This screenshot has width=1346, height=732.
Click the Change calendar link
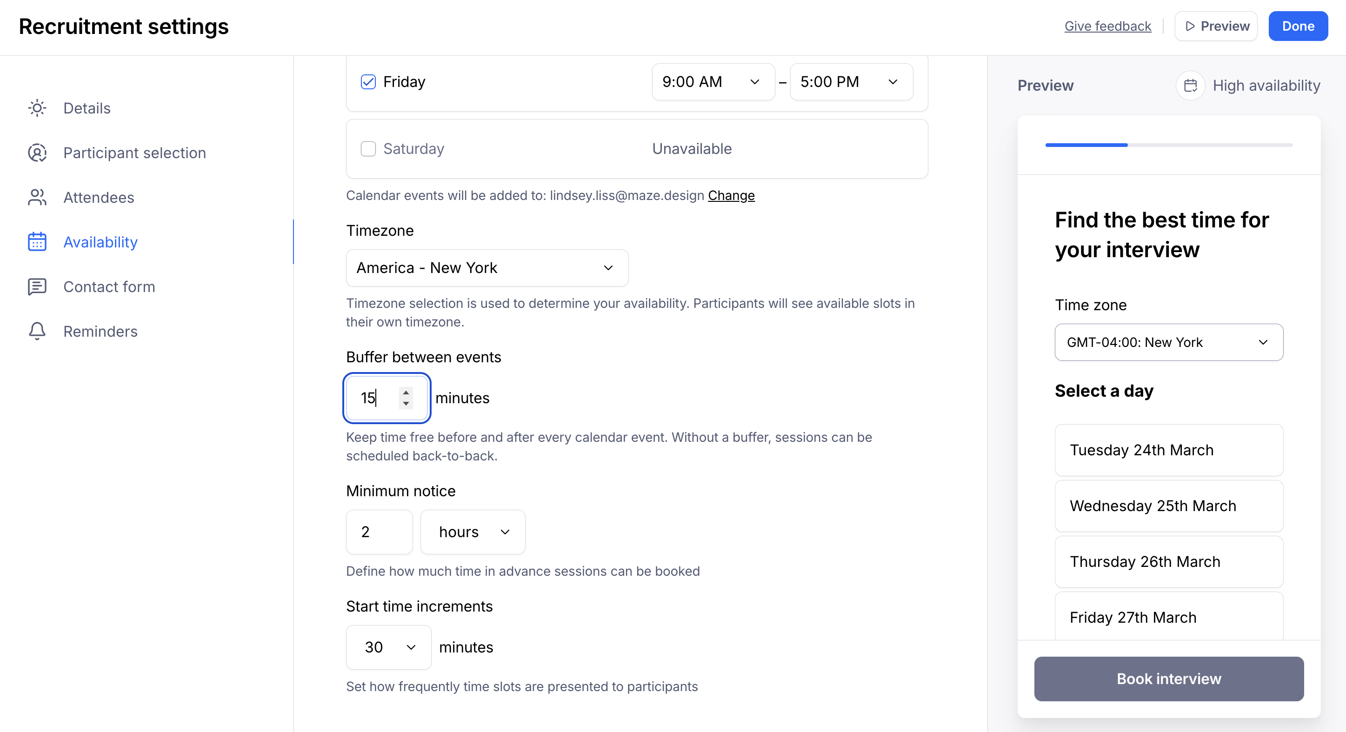[731, 195]
